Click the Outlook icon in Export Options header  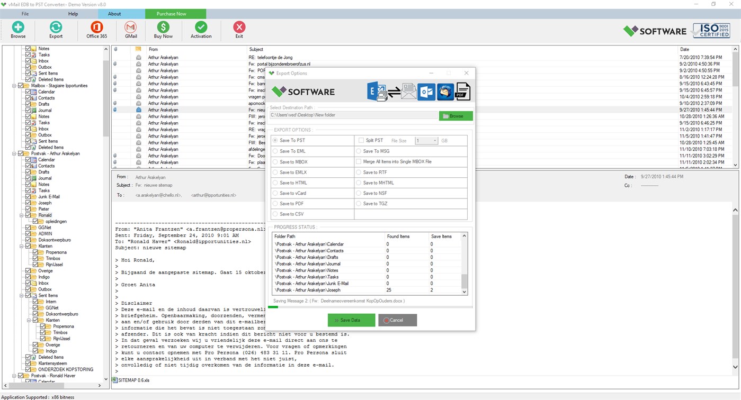427,91
